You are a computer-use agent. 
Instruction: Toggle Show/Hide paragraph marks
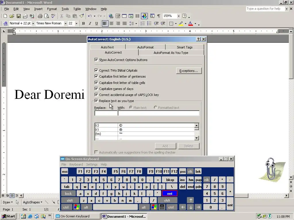click(x=158, y=16)
